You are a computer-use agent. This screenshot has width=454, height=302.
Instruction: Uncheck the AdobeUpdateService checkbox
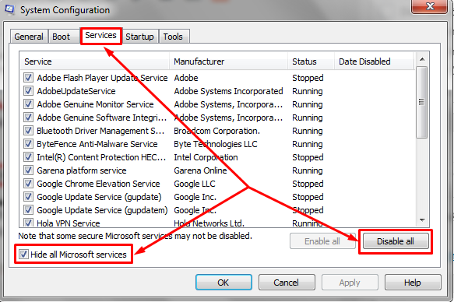28,91
